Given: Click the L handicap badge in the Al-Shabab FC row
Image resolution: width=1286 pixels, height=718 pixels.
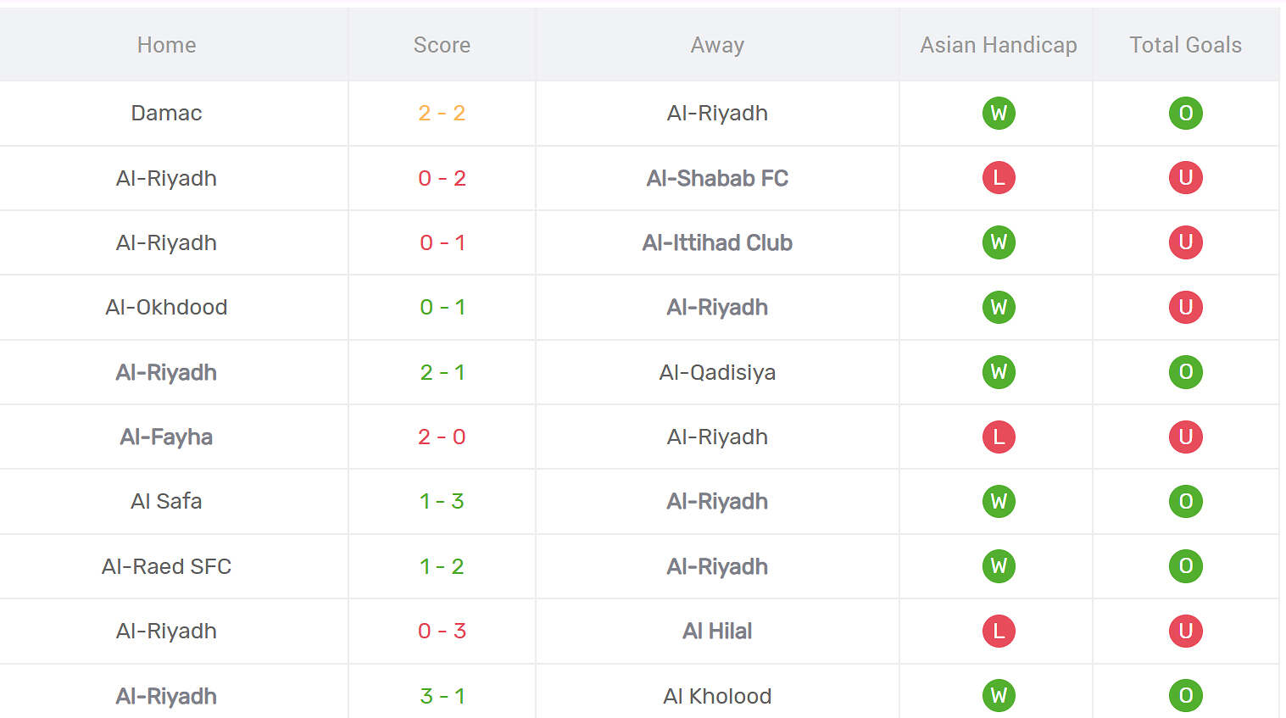Looking at the screenshot, I should pos(999,178).
